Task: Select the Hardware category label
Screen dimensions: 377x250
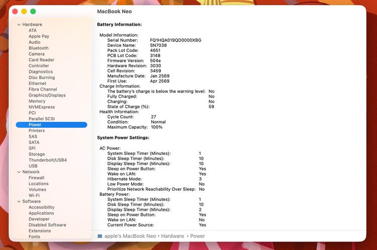Action: [32, 25]
